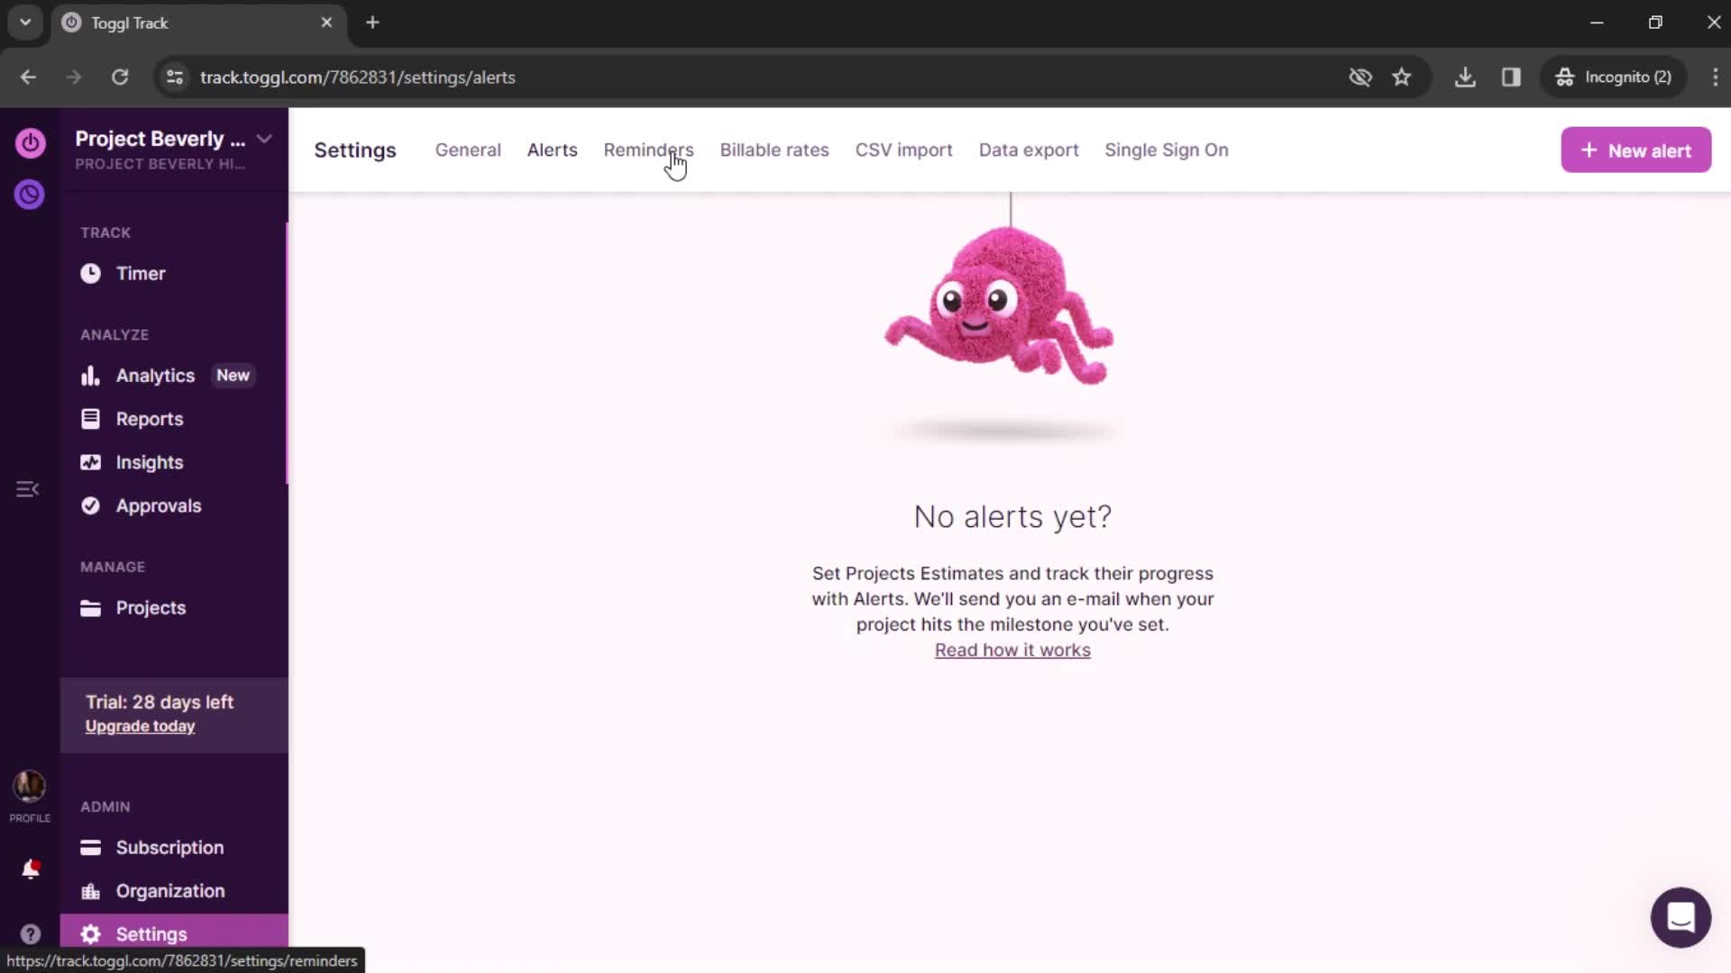Navigate to CSV import tab

click(x=903, y=150)
